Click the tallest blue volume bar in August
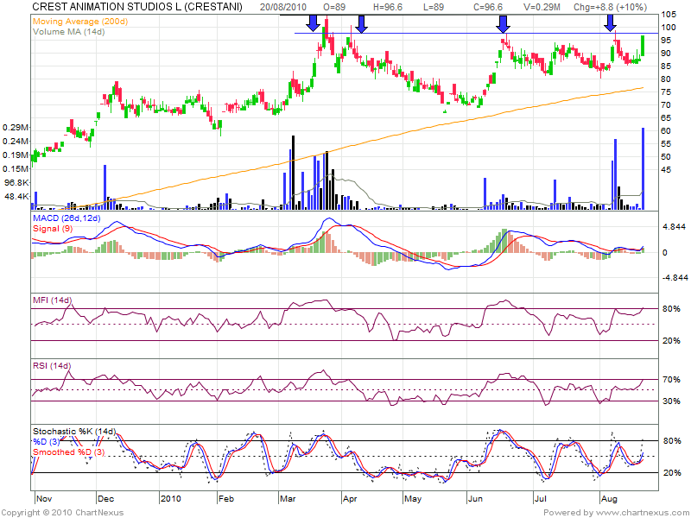The image size is (691, 518). (643, 168)
